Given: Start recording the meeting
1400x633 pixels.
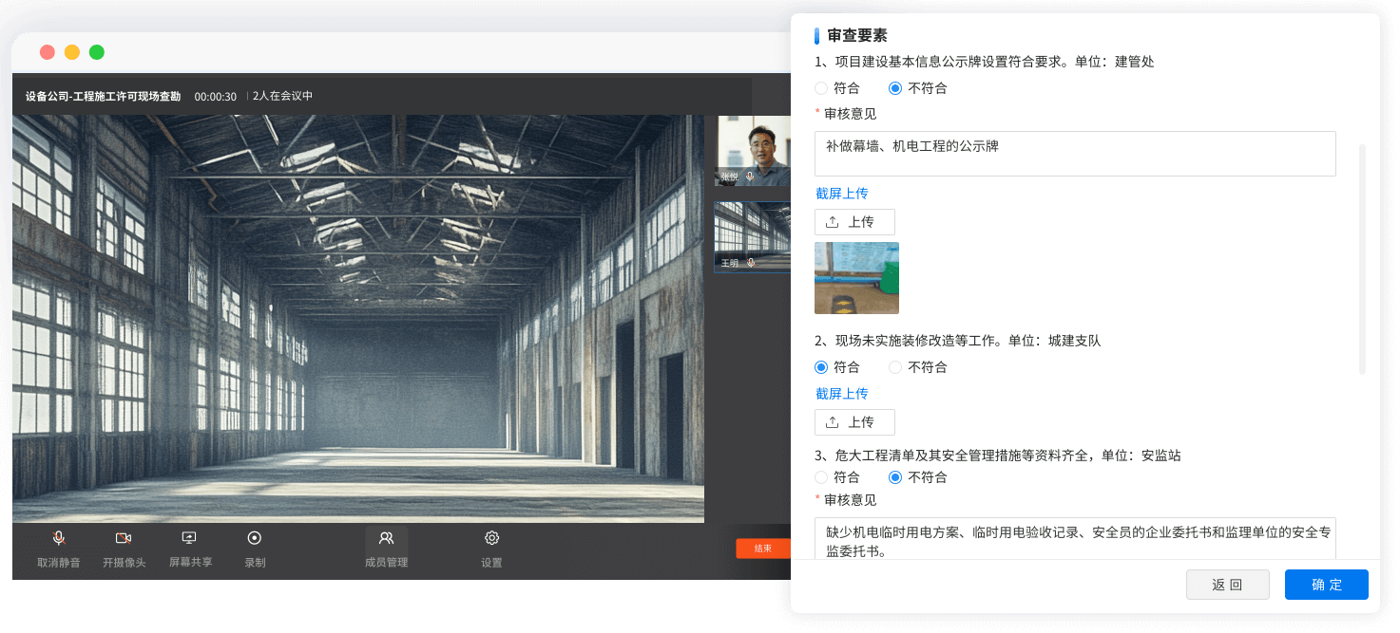Looking at the screenshot, I should click(255, 539).
